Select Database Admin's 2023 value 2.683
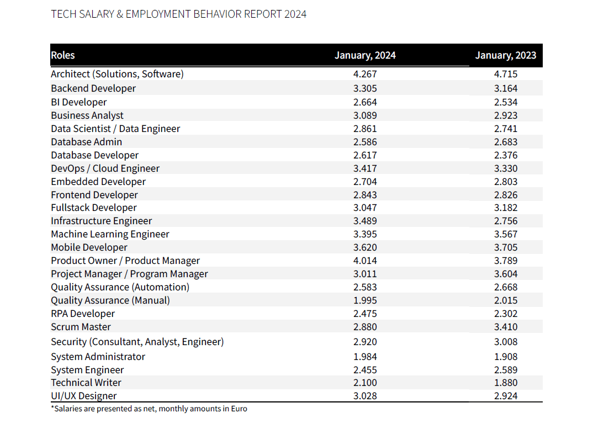 tap(506, 142)
